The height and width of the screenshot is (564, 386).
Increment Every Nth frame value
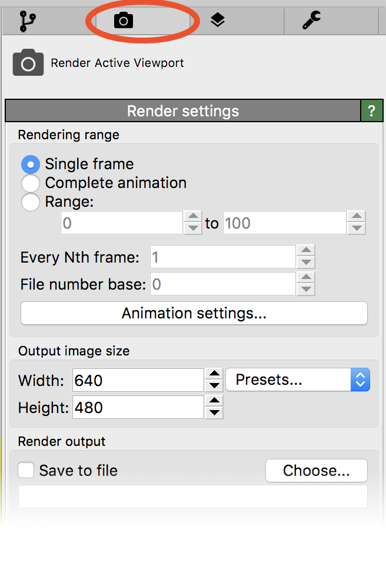306,251
